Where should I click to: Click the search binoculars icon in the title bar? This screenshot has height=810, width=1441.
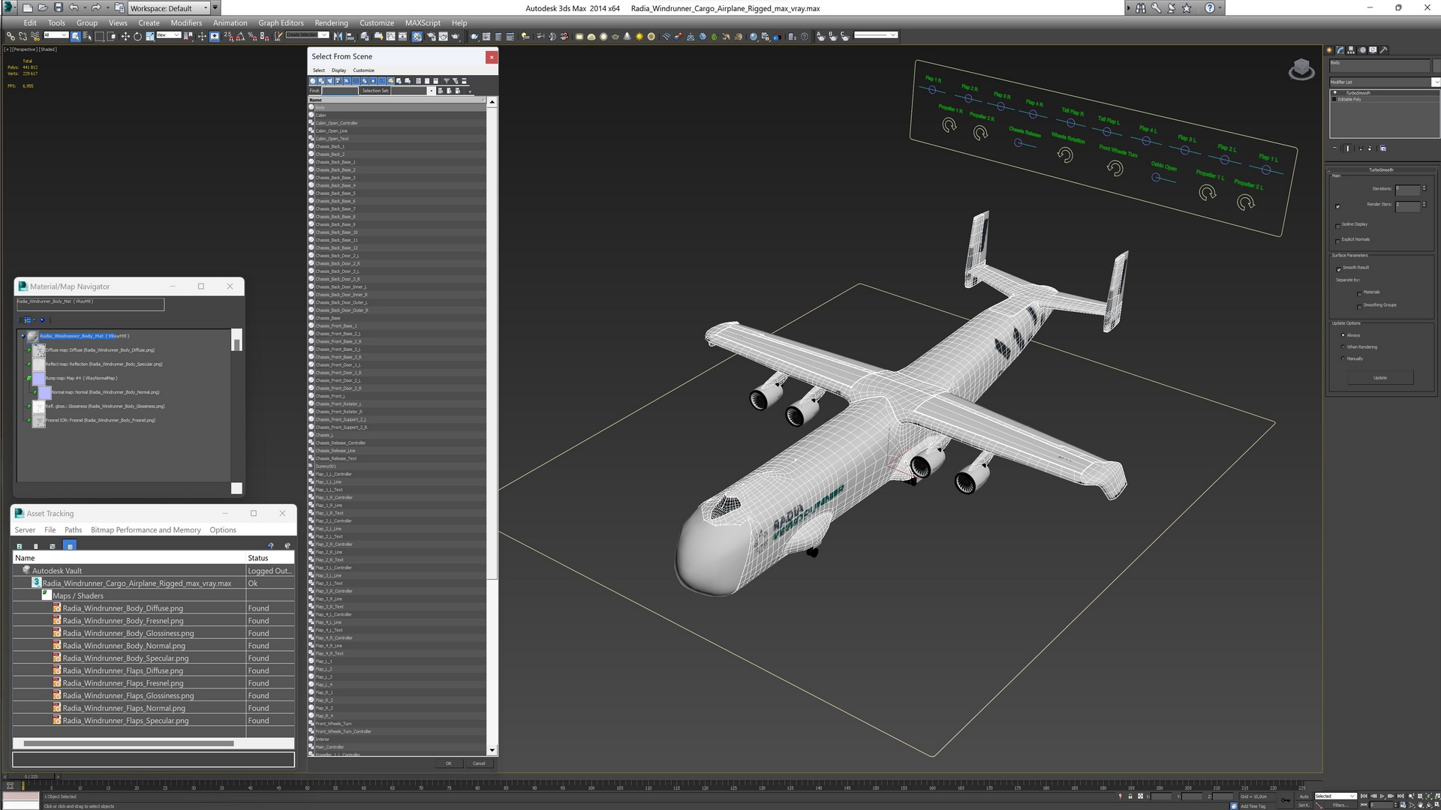coord(1141,7)
